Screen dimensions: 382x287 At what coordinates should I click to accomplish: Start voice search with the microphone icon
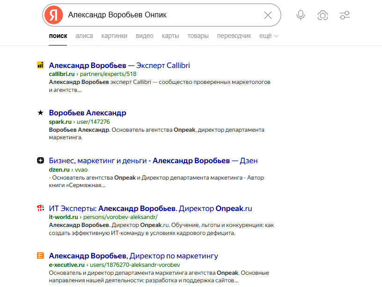click(300, 15)
